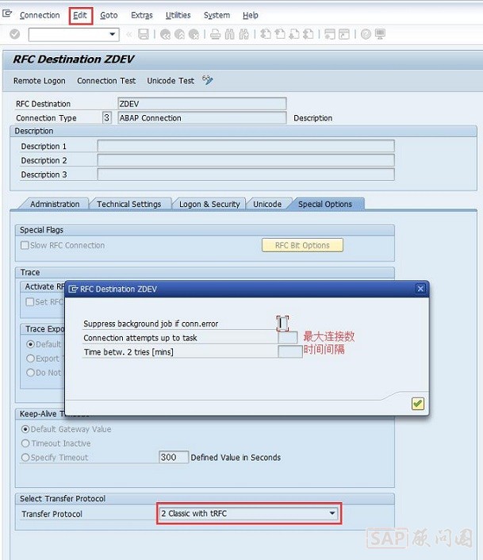This screenshot has width=483, height=560.
Task: Select Timeout Inactive radio button
Action: click(x=25, y=443)
